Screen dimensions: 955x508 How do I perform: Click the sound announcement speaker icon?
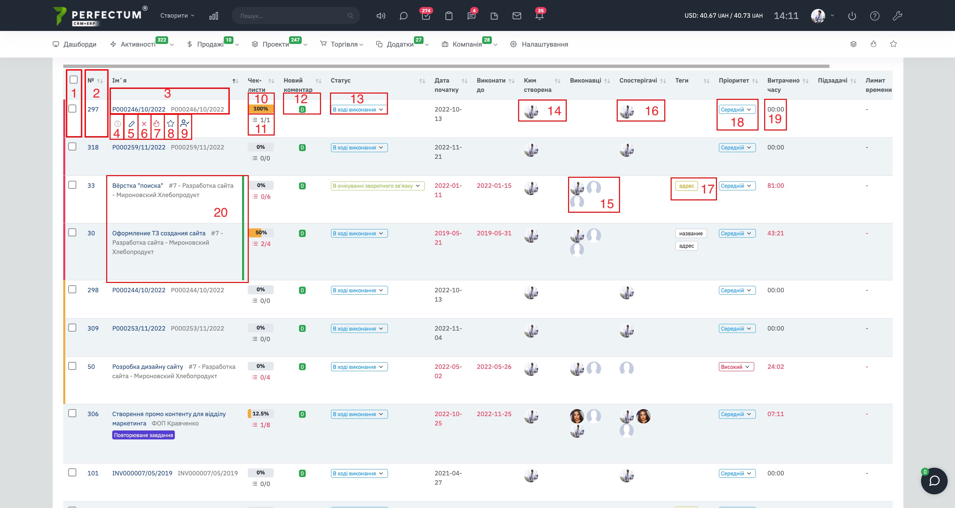[381, 16]
